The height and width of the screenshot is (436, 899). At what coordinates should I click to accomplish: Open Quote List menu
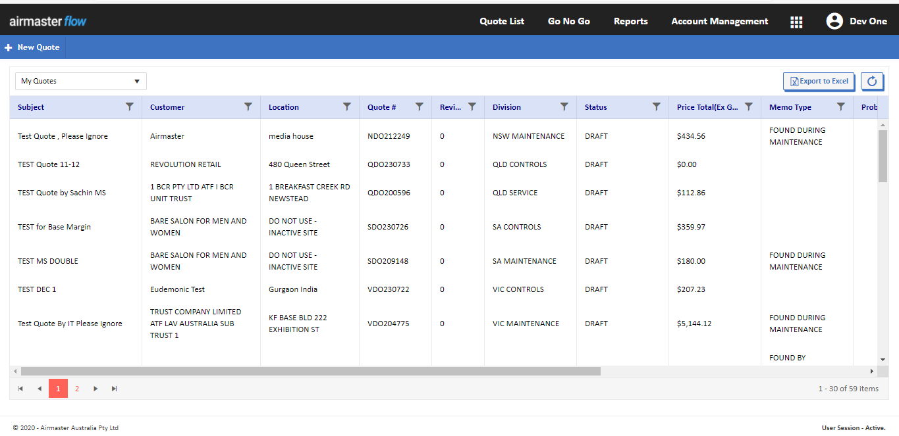point(502,21)
